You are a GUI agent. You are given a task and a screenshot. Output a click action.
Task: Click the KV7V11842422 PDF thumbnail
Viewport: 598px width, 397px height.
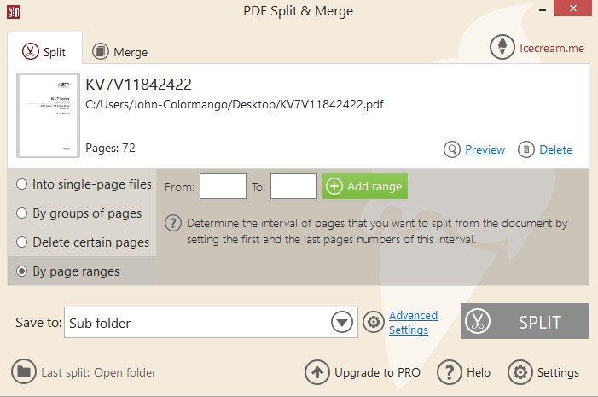[48, 115]
